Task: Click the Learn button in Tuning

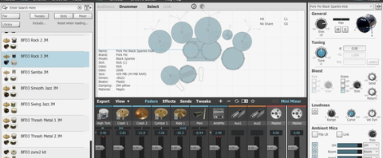Action: pyautogui.click(x=373, y=62)
